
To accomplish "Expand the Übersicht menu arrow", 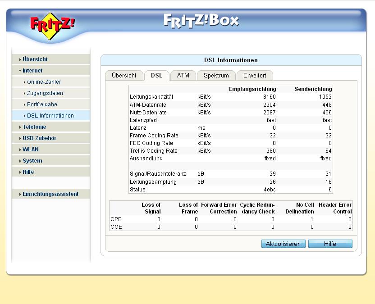I will click(x=20, y=59).
